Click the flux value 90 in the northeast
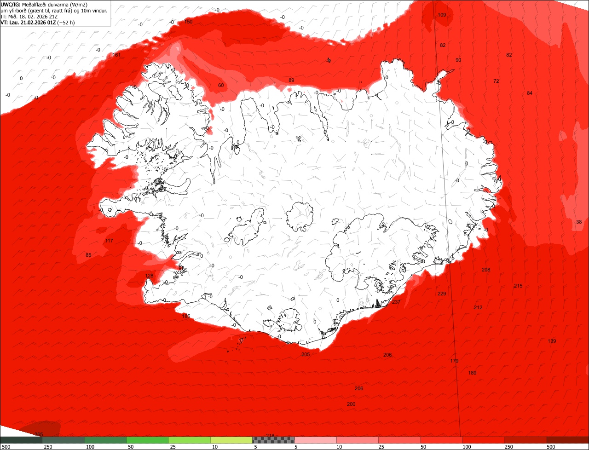Viewport: 589px width, 450px height. [x=458, y=60]
